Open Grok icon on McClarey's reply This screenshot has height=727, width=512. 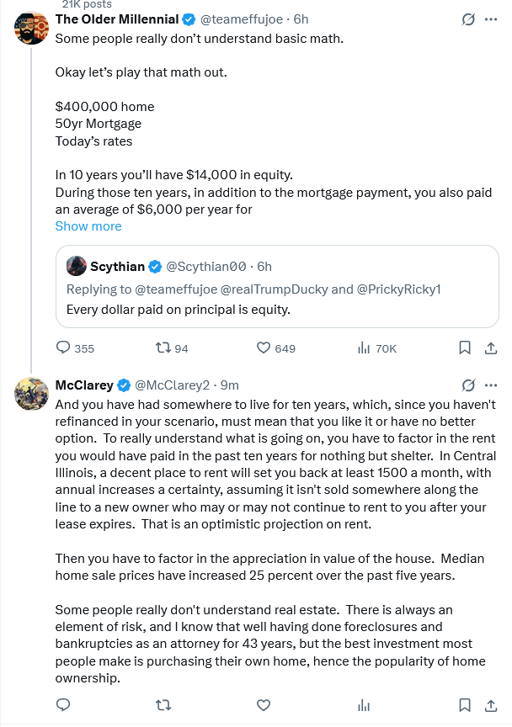(x=469, y=385)
